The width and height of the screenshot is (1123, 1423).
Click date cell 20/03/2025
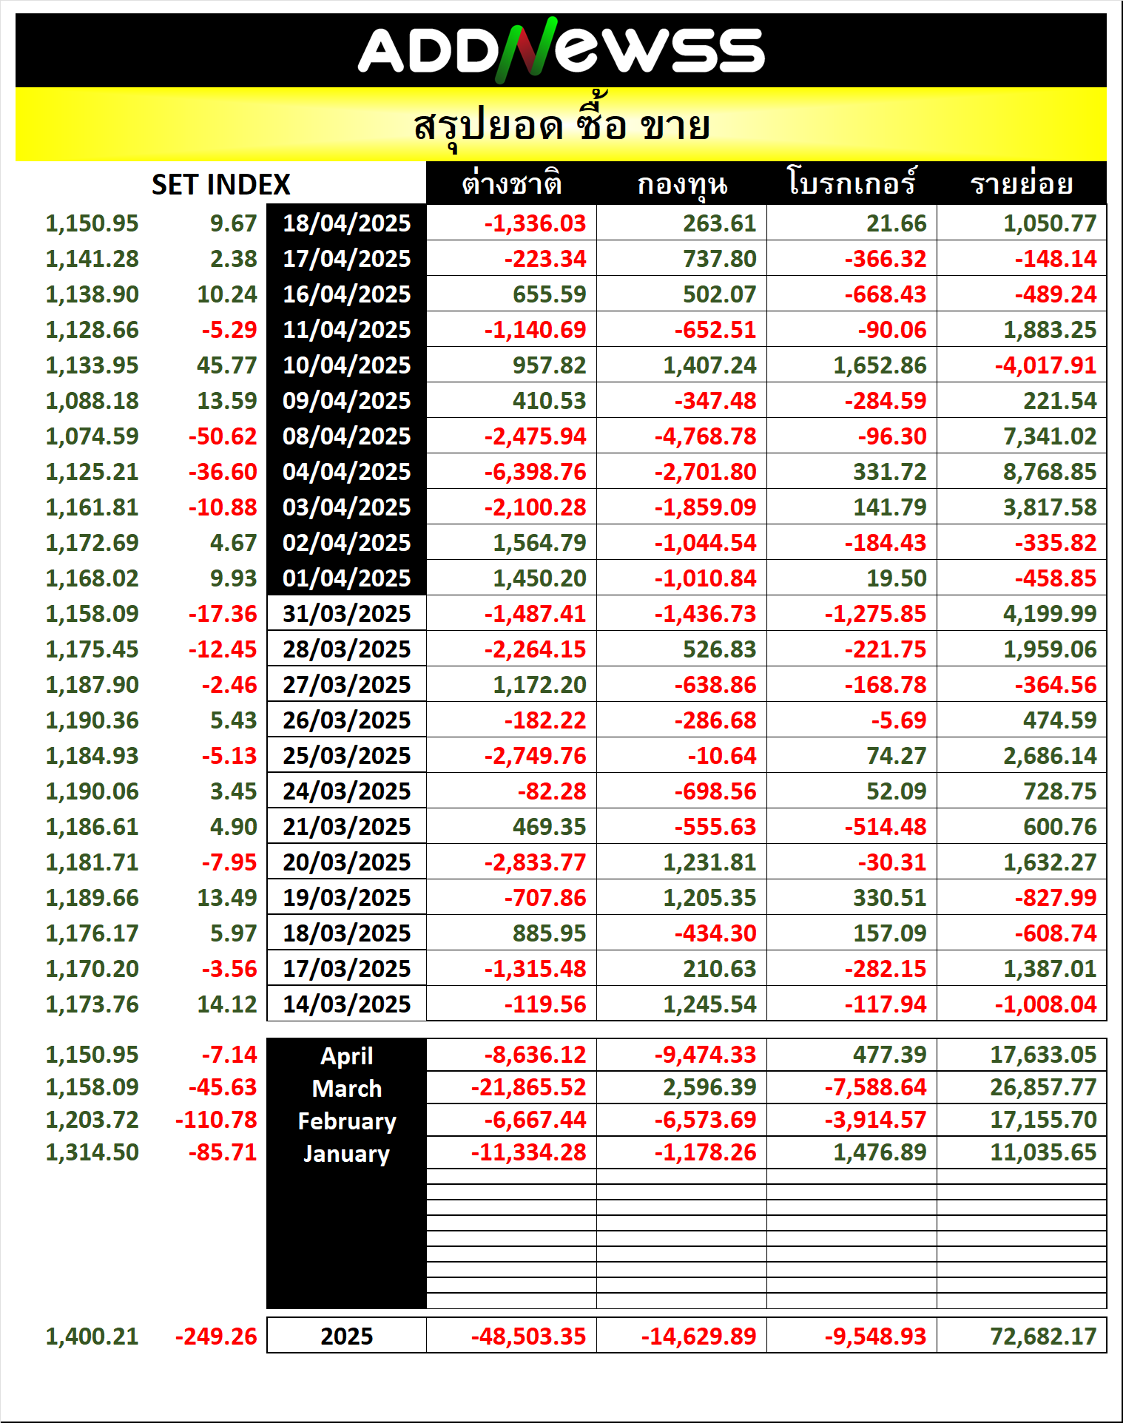click(346, 862)
